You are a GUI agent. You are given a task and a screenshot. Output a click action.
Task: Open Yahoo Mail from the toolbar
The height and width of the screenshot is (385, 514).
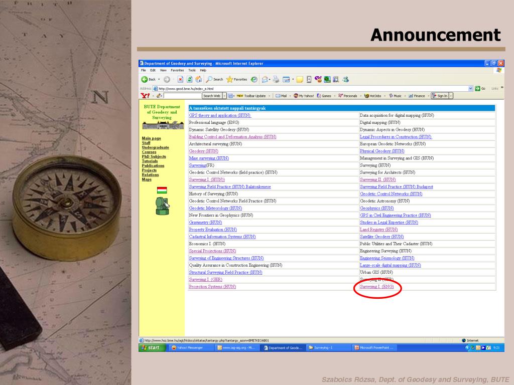click(x=281, y=96)
